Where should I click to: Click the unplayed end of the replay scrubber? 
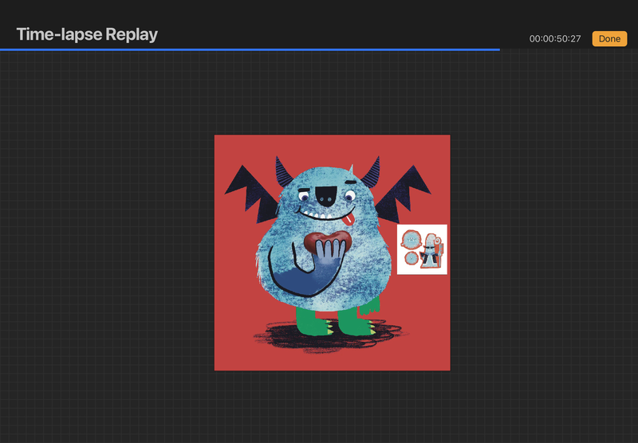click(568, 49)
